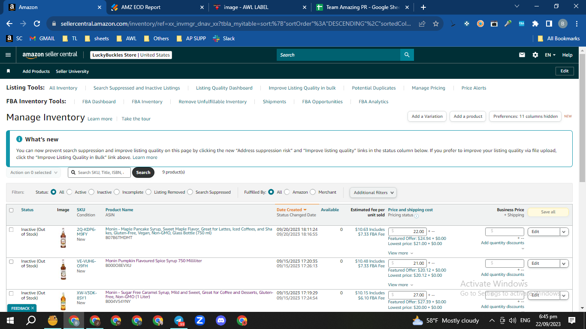Open the FBA Dashboard tool link

(99, 102)
